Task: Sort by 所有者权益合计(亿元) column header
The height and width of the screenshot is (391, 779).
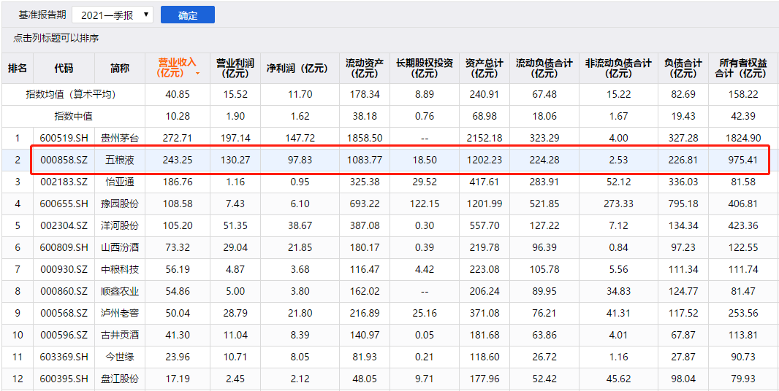Action: [x=743, y=69]
